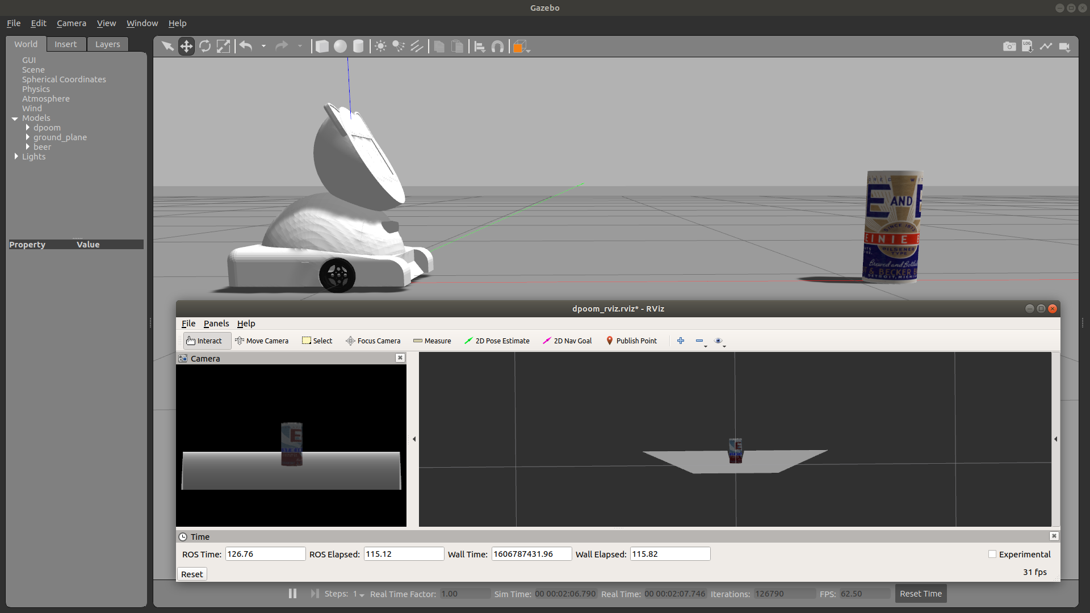Add a new tool in RViz toolbar
The height and width of the screenshot is (613, 1090).
click(681, 341)
